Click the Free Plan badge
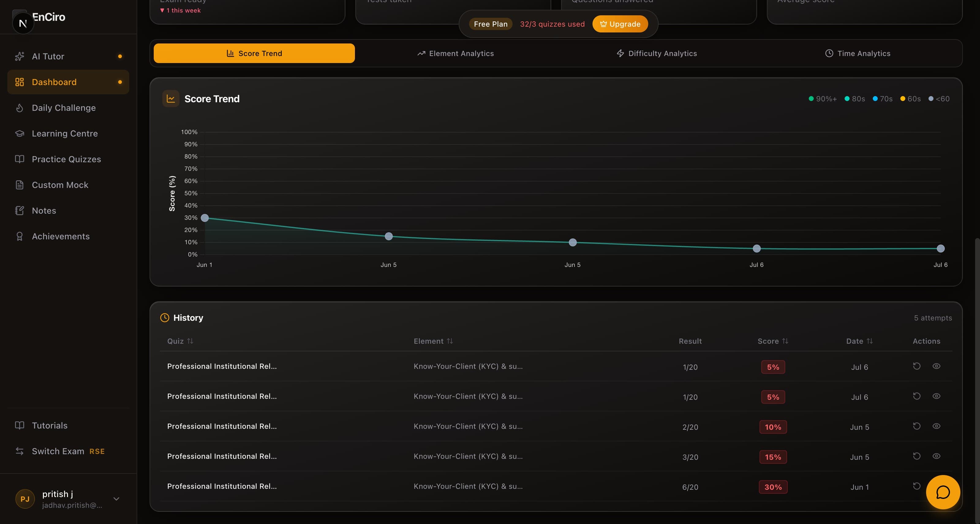This screenshot has height=524, width=980. coord(490,24)
